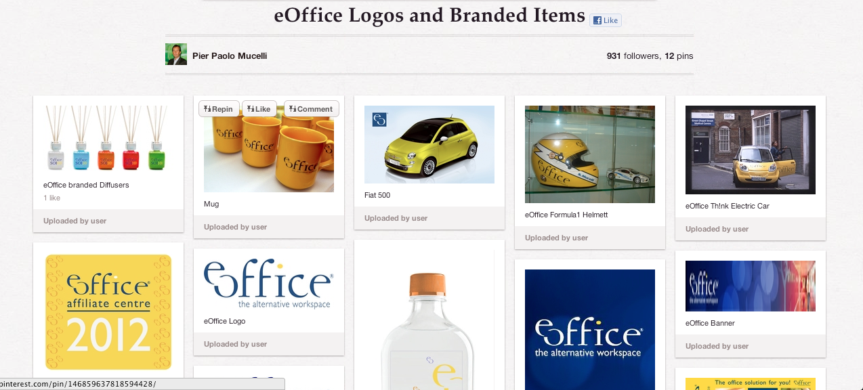Click the eOffice Logos and Branded Items title
Viewport: 863px width, 390px height.
point(429,15)
